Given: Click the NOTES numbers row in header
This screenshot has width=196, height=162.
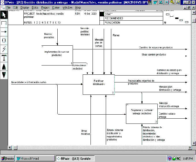Looking at the screenshot, I should coord(42,22).
